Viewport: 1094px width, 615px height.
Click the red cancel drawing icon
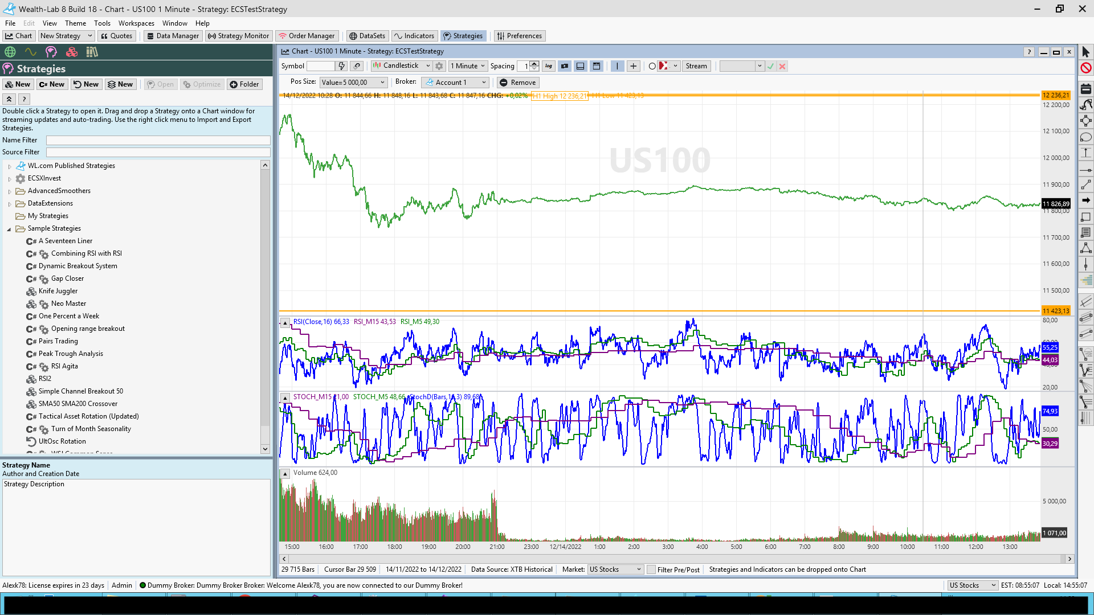pos(1086,68)
